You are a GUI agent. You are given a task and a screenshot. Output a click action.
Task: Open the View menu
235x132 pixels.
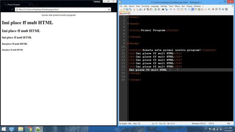pyautogui.click(x=138, y=6)
